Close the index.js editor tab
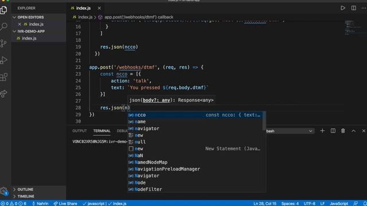The width and height of the screenshot is (367, 206). tap(99, 8)
